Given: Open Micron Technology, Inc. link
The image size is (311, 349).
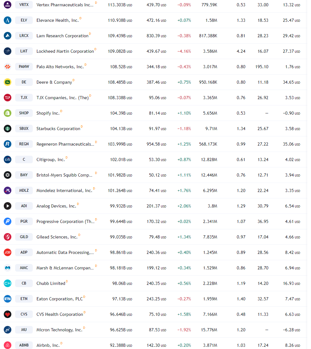Looking at the screenshot, I should coord(59,330).
